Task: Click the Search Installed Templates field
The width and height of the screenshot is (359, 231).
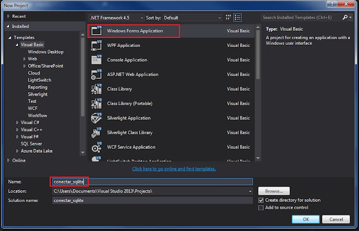Action: point(301,17)
